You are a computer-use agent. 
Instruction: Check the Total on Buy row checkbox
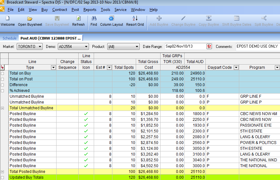coord(3,73)
